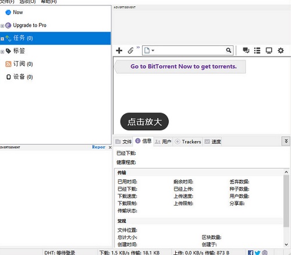This screenshot has height=255, width=291.
Task: Switch to the 文件 tab
Action: pyautogui.click(x=123, y=141)
